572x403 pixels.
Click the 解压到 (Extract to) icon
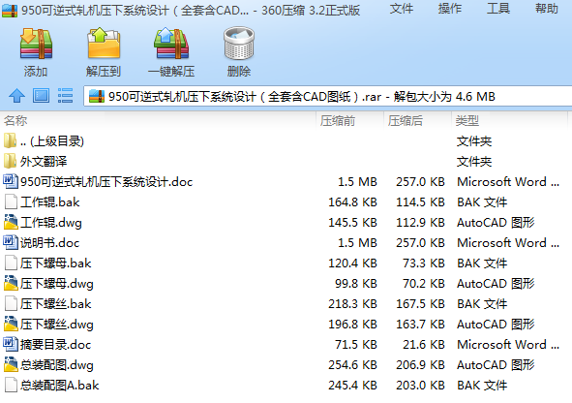(104, 44)
